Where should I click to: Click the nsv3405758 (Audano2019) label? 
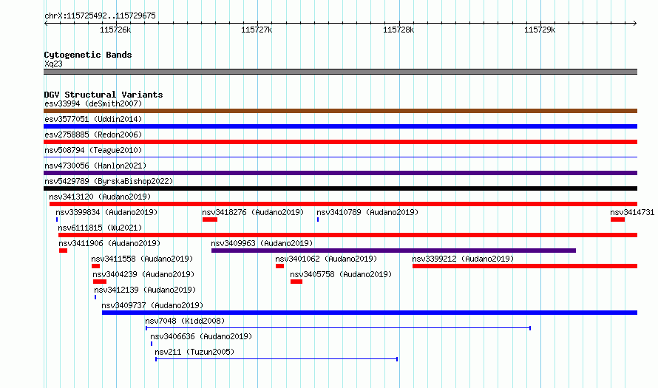[341, 274]
